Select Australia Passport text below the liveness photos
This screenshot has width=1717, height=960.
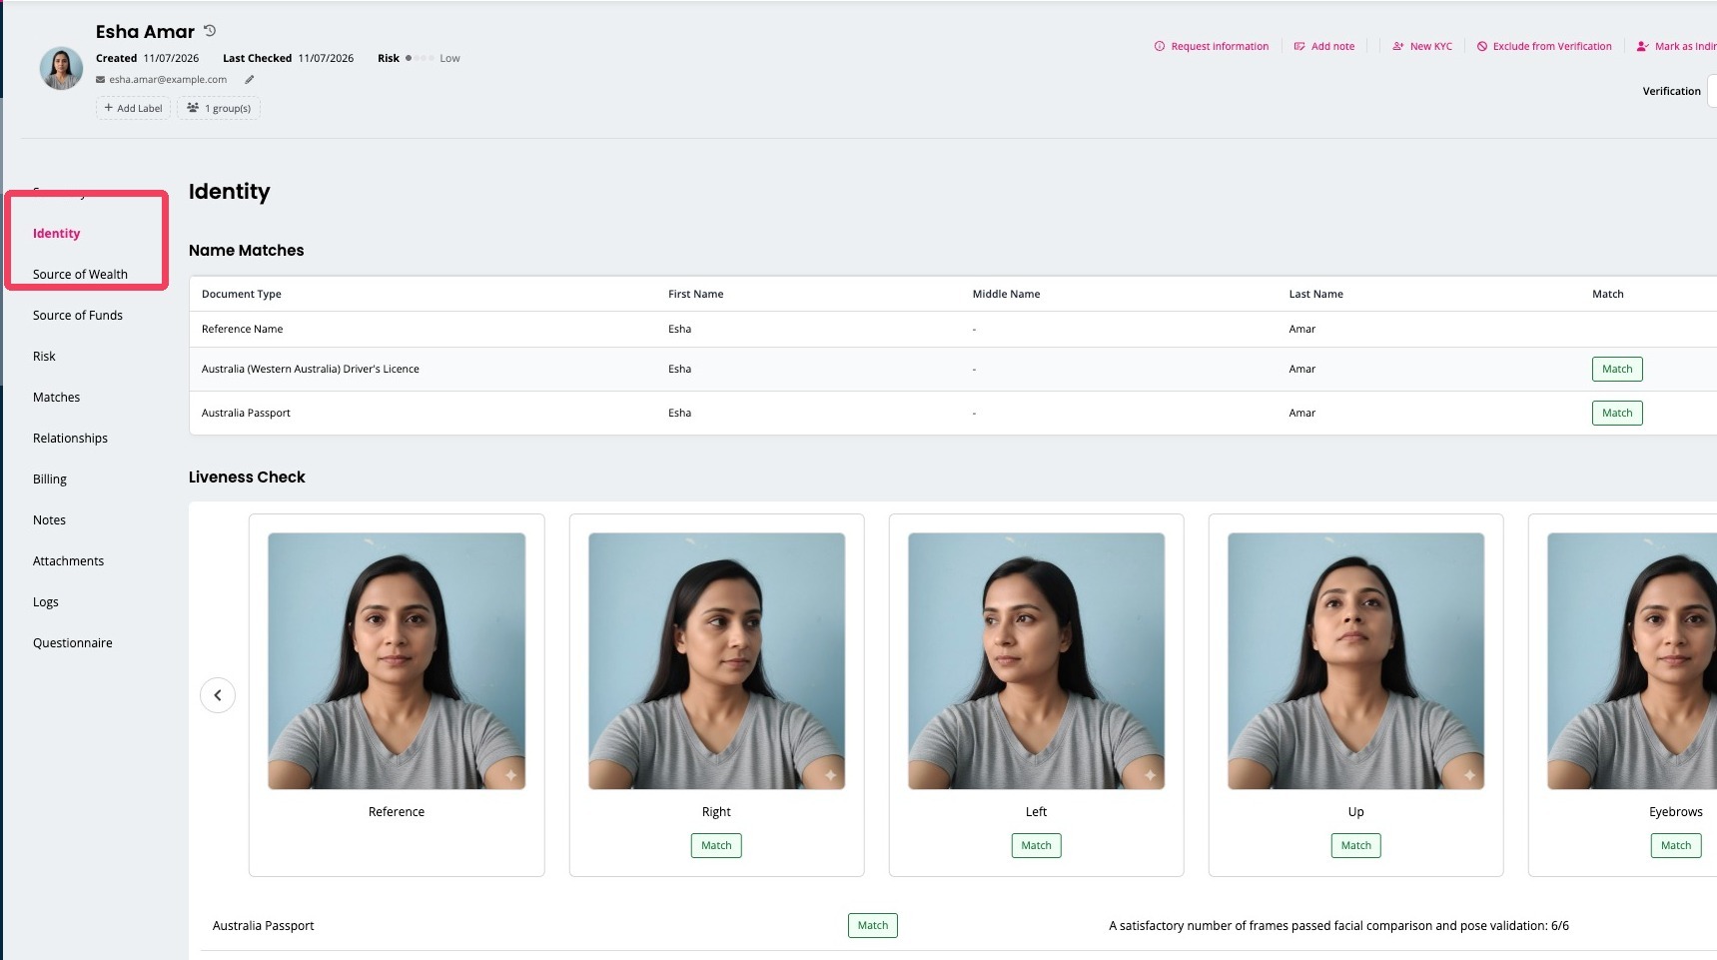pos(264,926)
